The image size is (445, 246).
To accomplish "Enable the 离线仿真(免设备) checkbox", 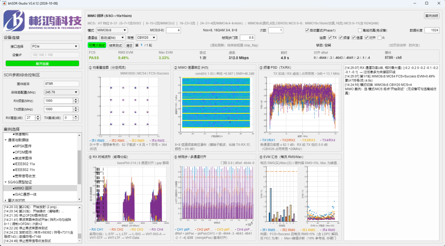I will point(360,30).
